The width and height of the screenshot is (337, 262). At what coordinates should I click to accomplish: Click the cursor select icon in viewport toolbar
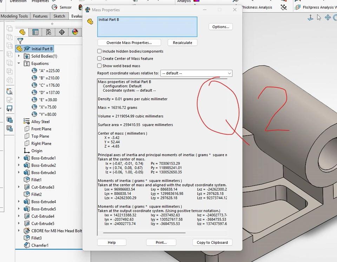point(319,18)
